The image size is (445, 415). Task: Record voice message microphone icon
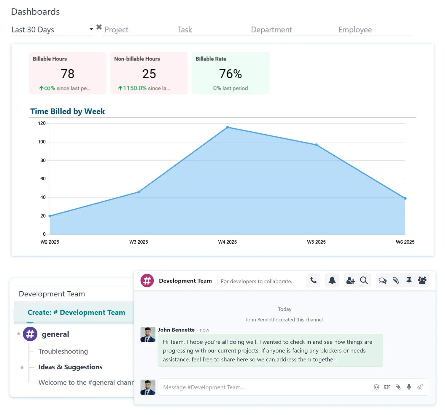pyautogui.click(x=409, y=387)
